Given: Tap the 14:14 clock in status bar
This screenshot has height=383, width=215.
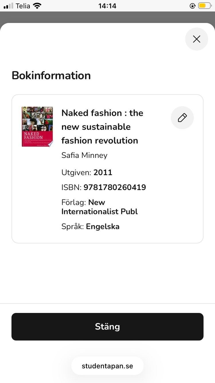Looking at the screenshot, I should (107, 6).
